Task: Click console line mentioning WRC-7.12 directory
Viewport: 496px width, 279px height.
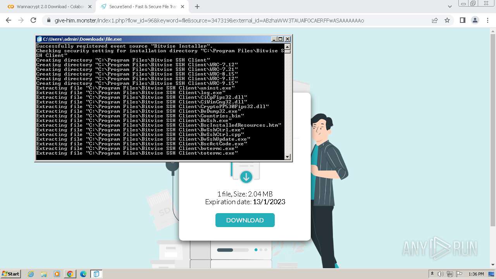Action: pyautogui.click(x=137, y=65)
